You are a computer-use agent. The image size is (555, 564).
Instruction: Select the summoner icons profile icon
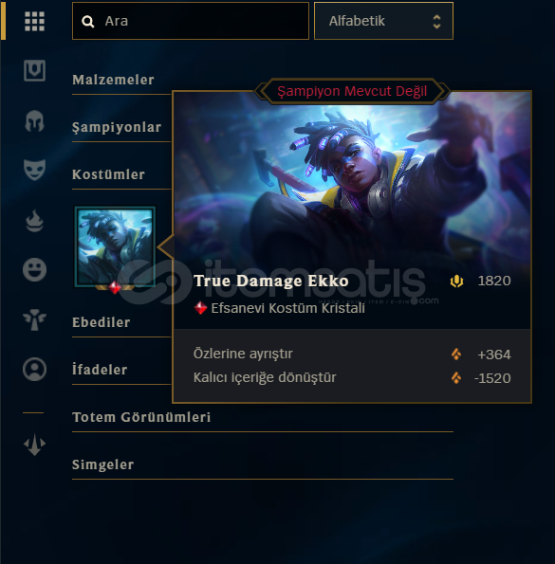[34, 369]
